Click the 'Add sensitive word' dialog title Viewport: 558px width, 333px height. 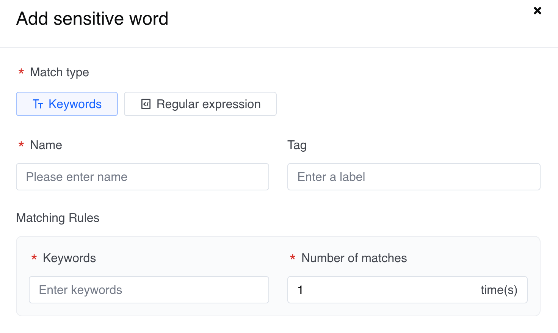tap(92, 19)
